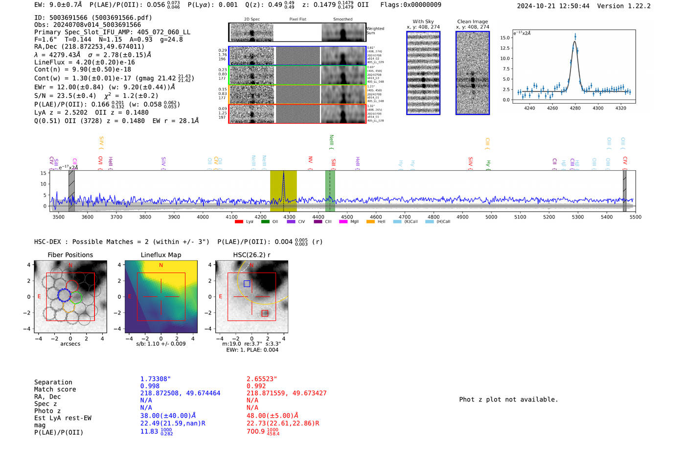Open the With Sky cutout image
Viewport: 685px width, 466px height.
(x=423, y=73)
